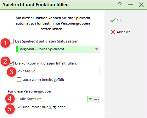Viewport: 147px width, 118px height.
Task: Click the green OK checkmark icon
Action: click(113, 20)
